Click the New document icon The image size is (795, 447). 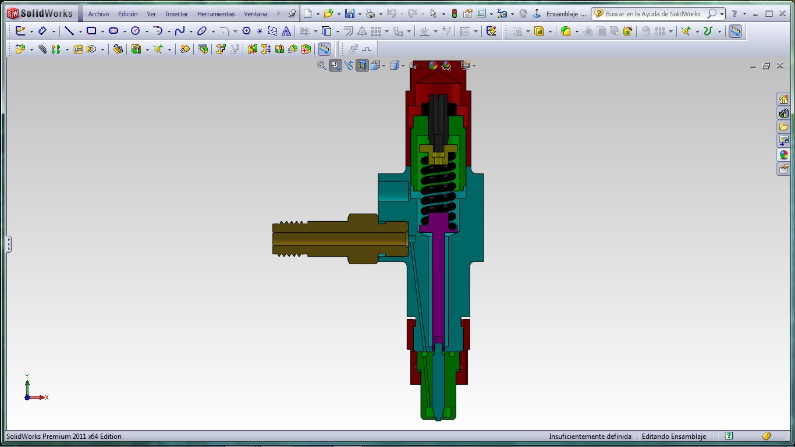[x=308, y=13]
